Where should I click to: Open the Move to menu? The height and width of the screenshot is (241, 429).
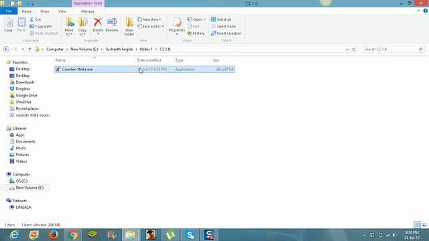pos(69,27)
